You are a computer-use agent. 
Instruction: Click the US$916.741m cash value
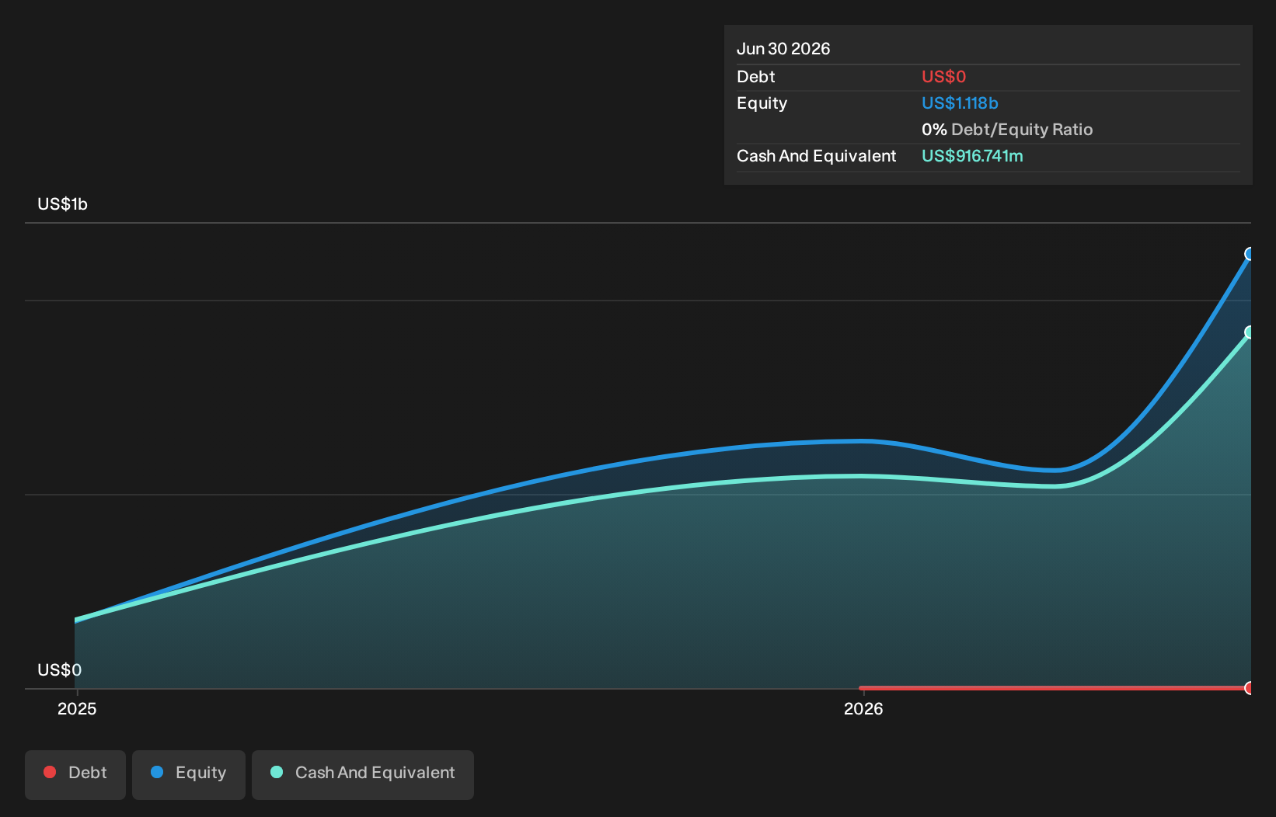(x=972, y=156)
